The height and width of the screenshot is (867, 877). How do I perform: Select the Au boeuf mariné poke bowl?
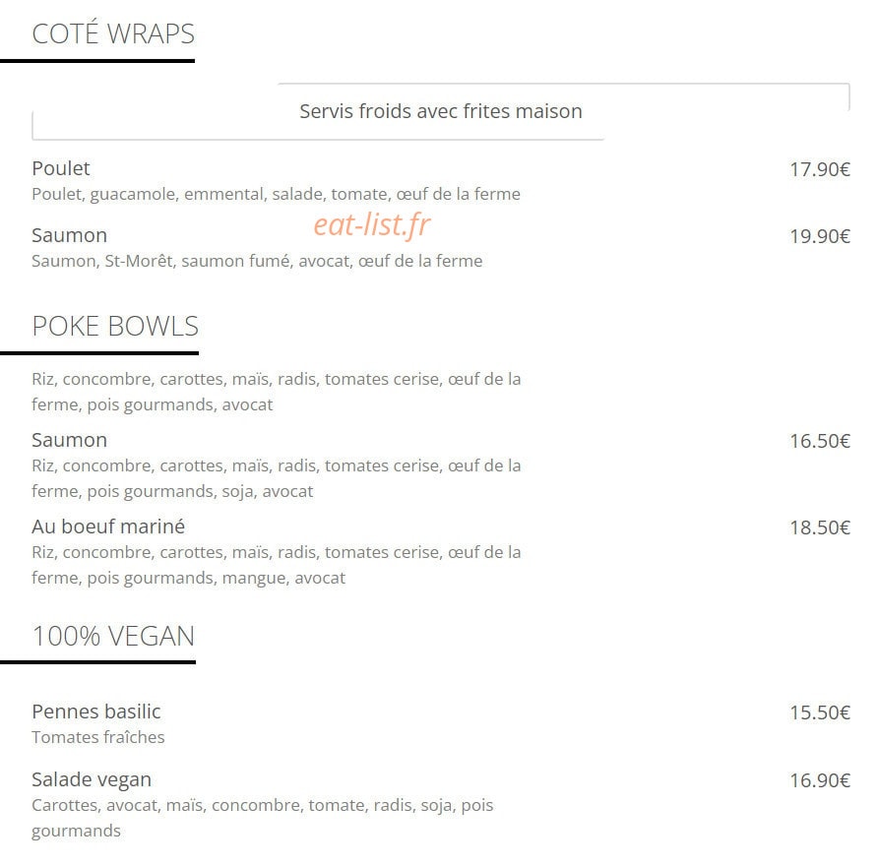[108, 526]
